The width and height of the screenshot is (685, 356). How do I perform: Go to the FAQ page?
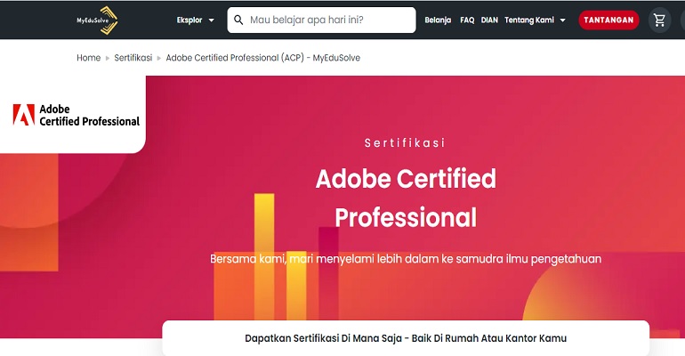click(x=467, y=20)
